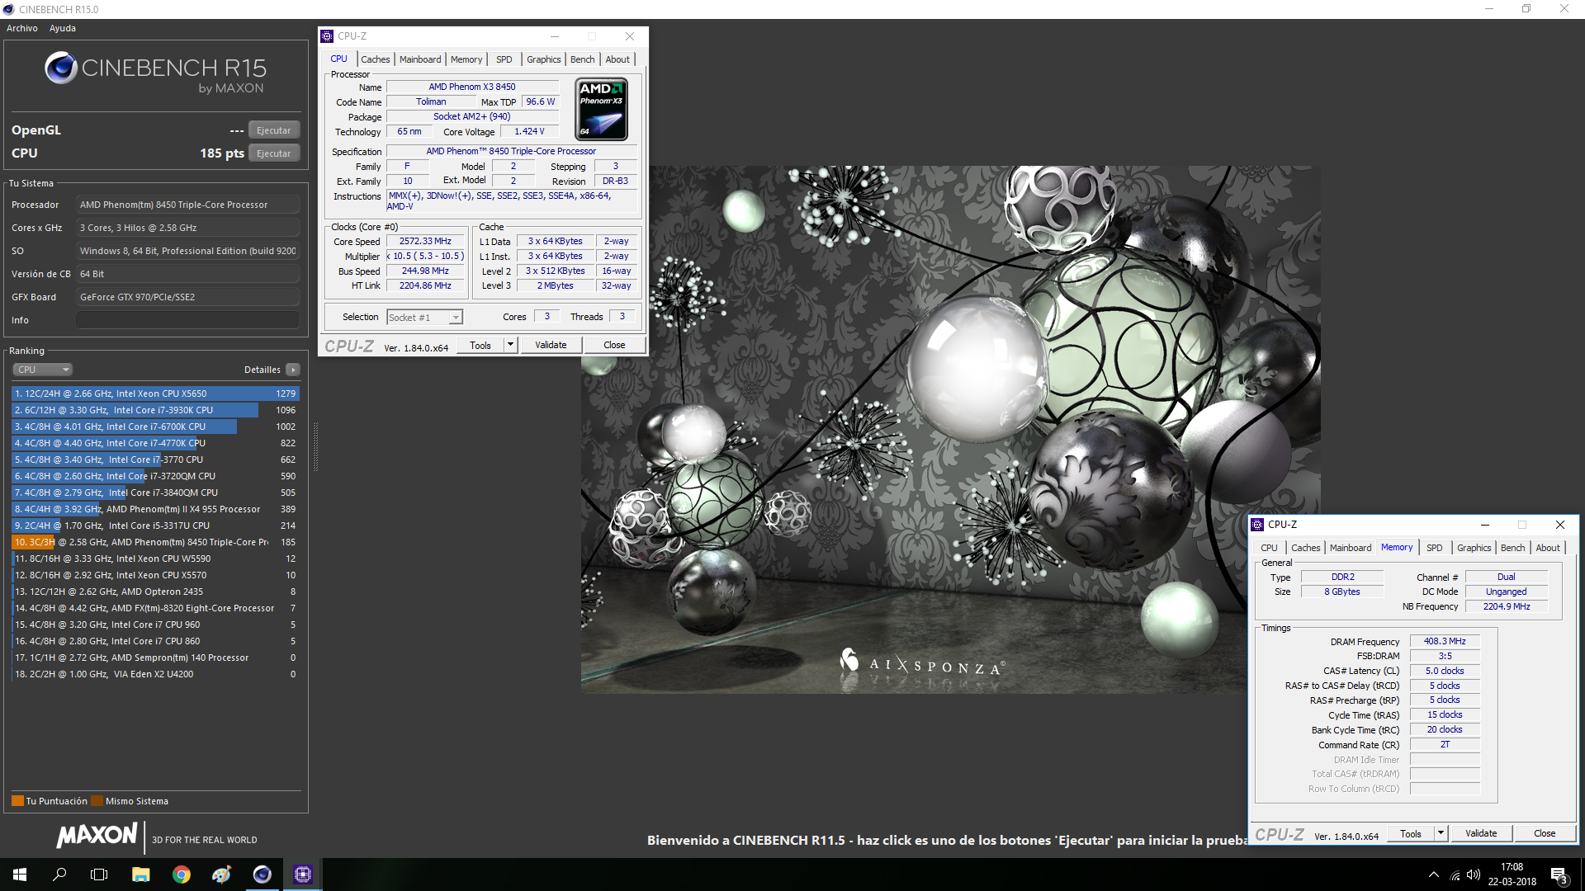Viewport: 1585px width, 891px height.
Task: Show hidden system tray icons
Action: [1433, 874]
